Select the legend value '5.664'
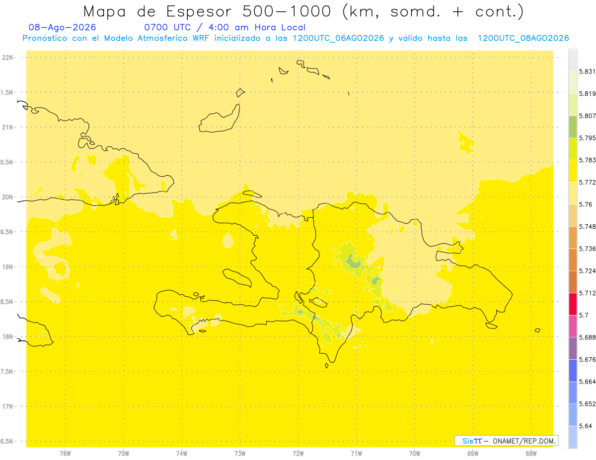The width and height of the screenshot is (596, 460). tap(587, 382)
